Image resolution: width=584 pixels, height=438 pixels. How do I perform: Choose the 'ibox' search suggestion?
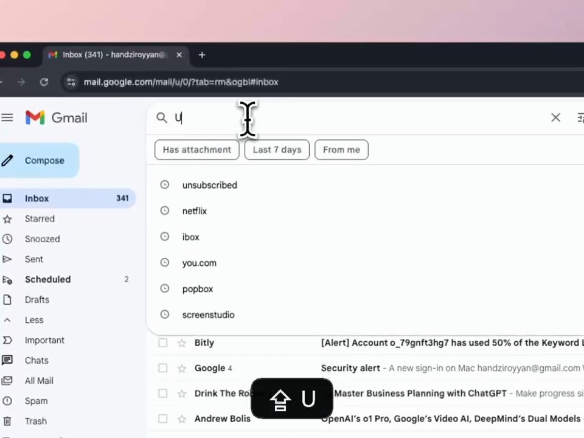click(x=190, y=237)
